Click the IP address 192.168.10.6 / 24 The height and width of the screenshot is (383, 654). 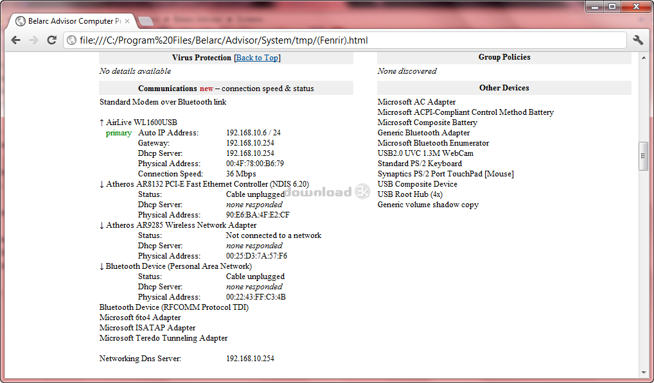(253, 133)
